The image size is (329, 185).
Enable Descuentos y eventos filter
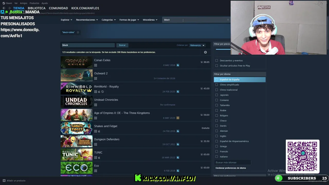coord(217,61)
